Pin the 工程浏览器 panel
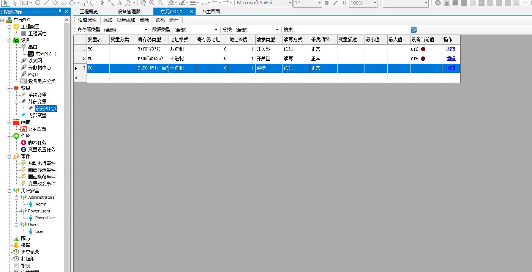 click(x=60, y=12)
